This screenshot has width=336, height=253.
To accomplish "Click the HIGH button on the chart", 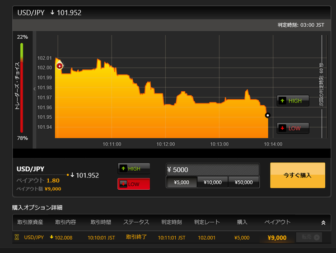I will point(293,101).
